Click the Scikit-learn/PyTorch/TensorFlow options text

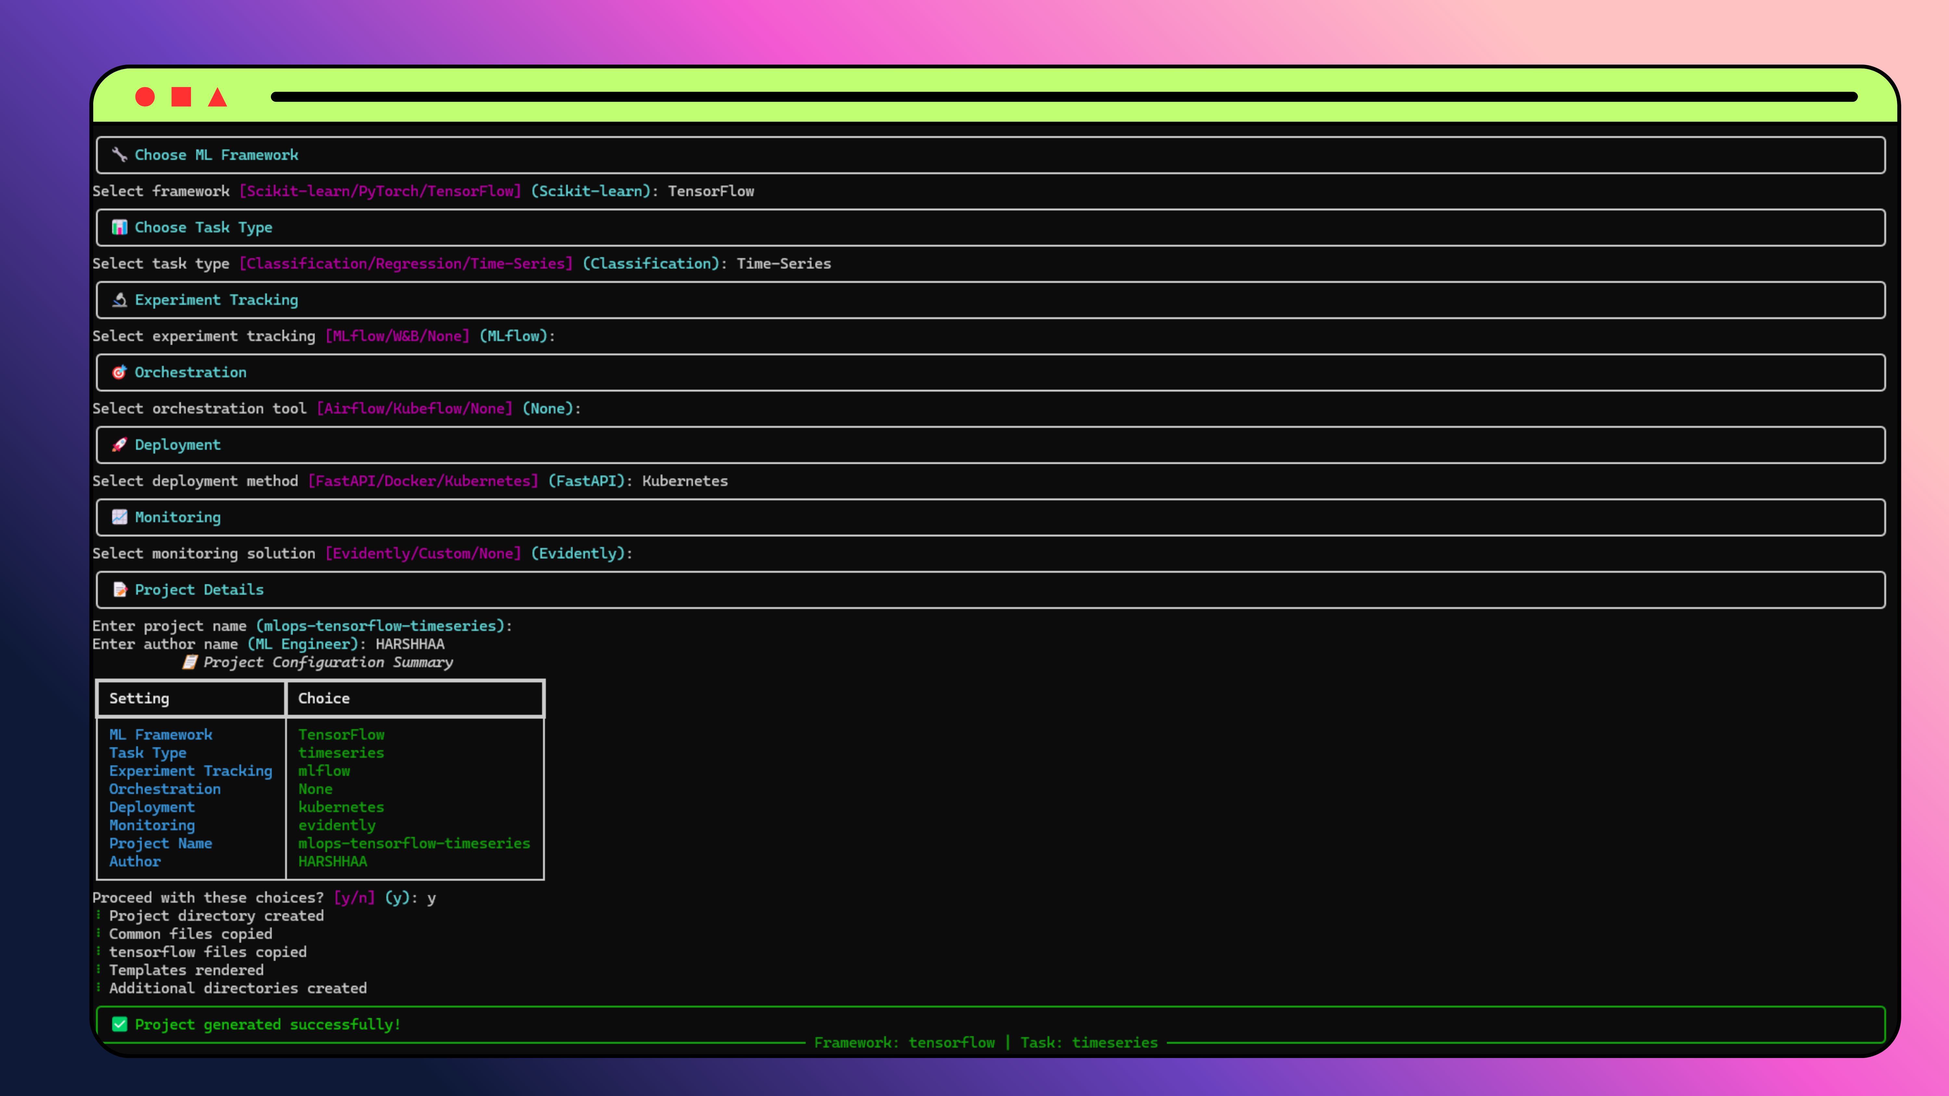coord(380,191)
